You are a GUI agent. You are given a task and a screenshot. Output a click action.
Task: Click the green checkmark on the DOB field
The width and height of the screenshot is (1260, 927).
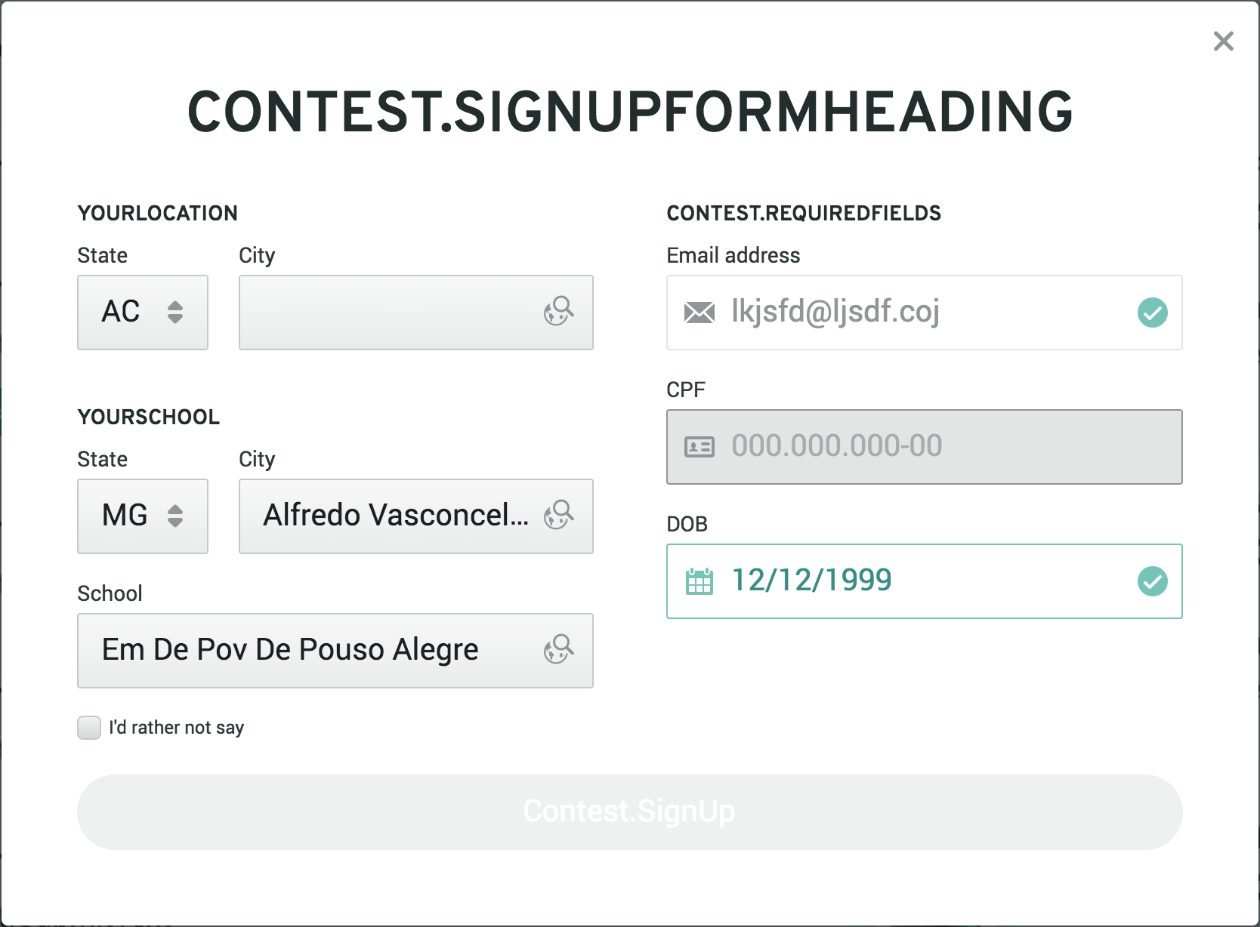1153,581
